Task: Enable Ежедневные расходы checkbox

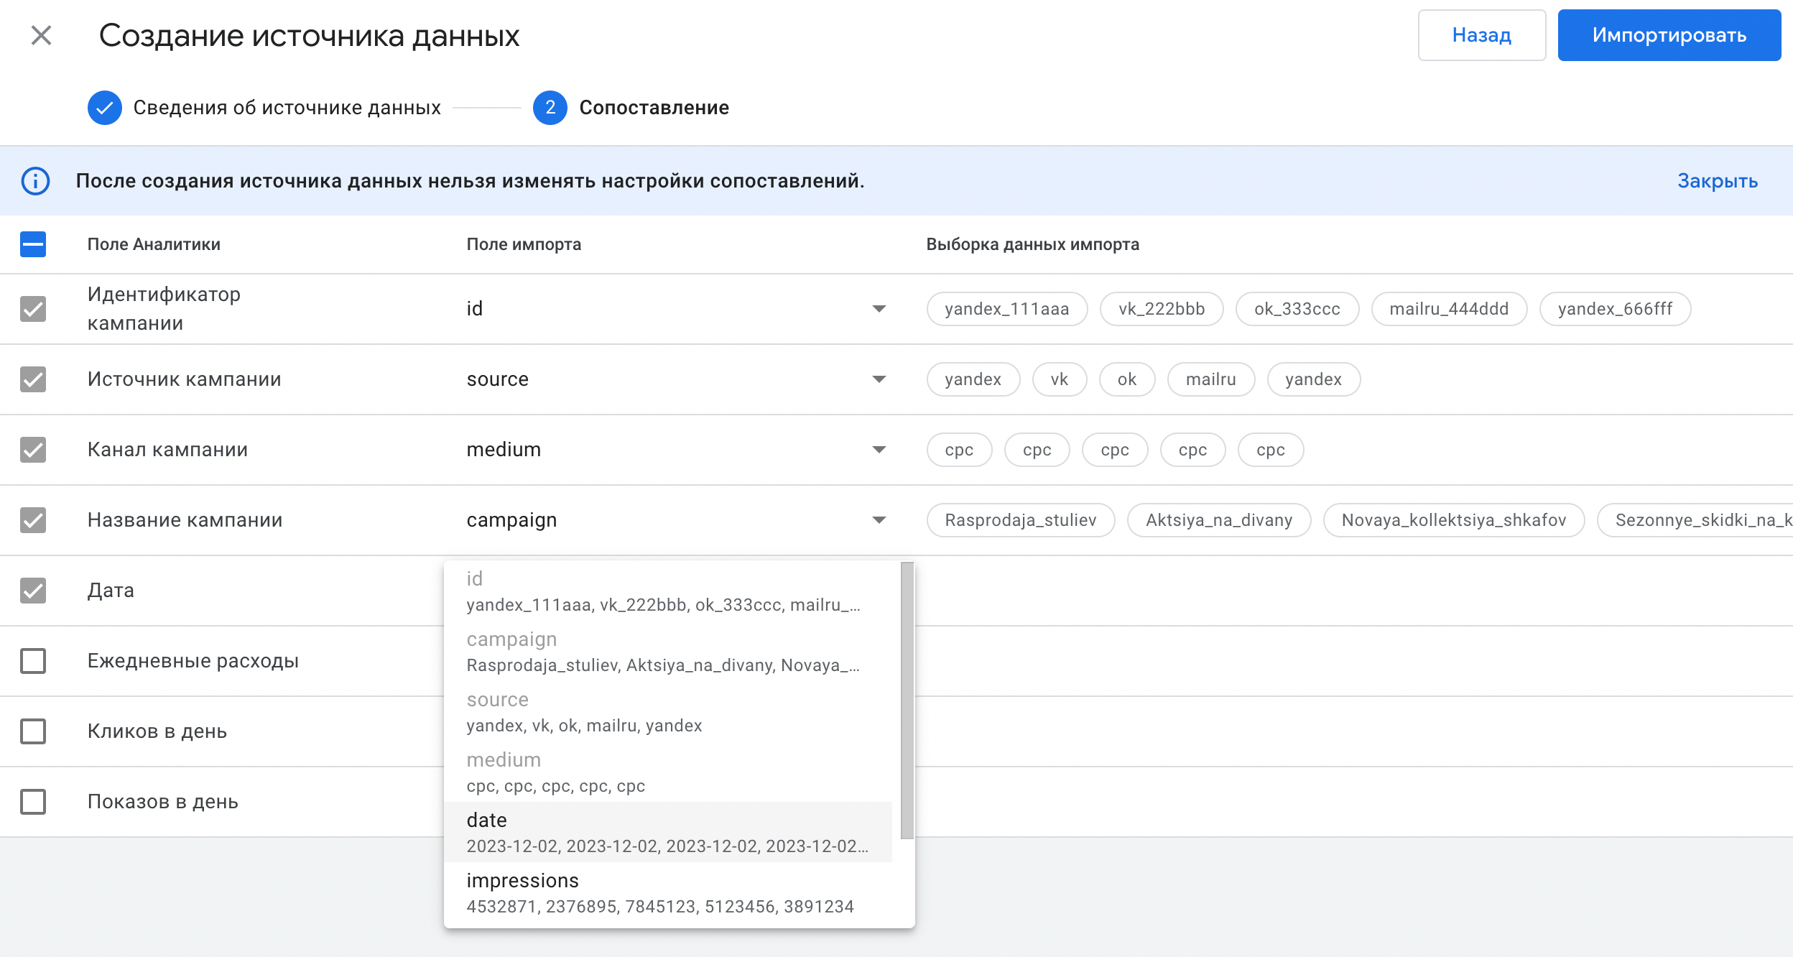Action: (33, 661)
